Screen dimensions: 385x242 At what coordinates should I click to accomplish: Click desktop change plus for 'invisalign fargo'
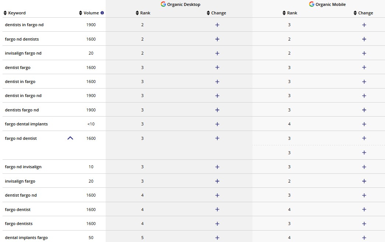[x=217, y=181]
